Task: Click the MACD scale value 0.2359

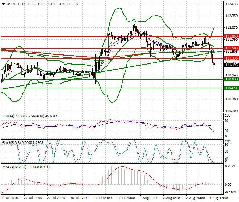Action: click(x=230, y=166)
